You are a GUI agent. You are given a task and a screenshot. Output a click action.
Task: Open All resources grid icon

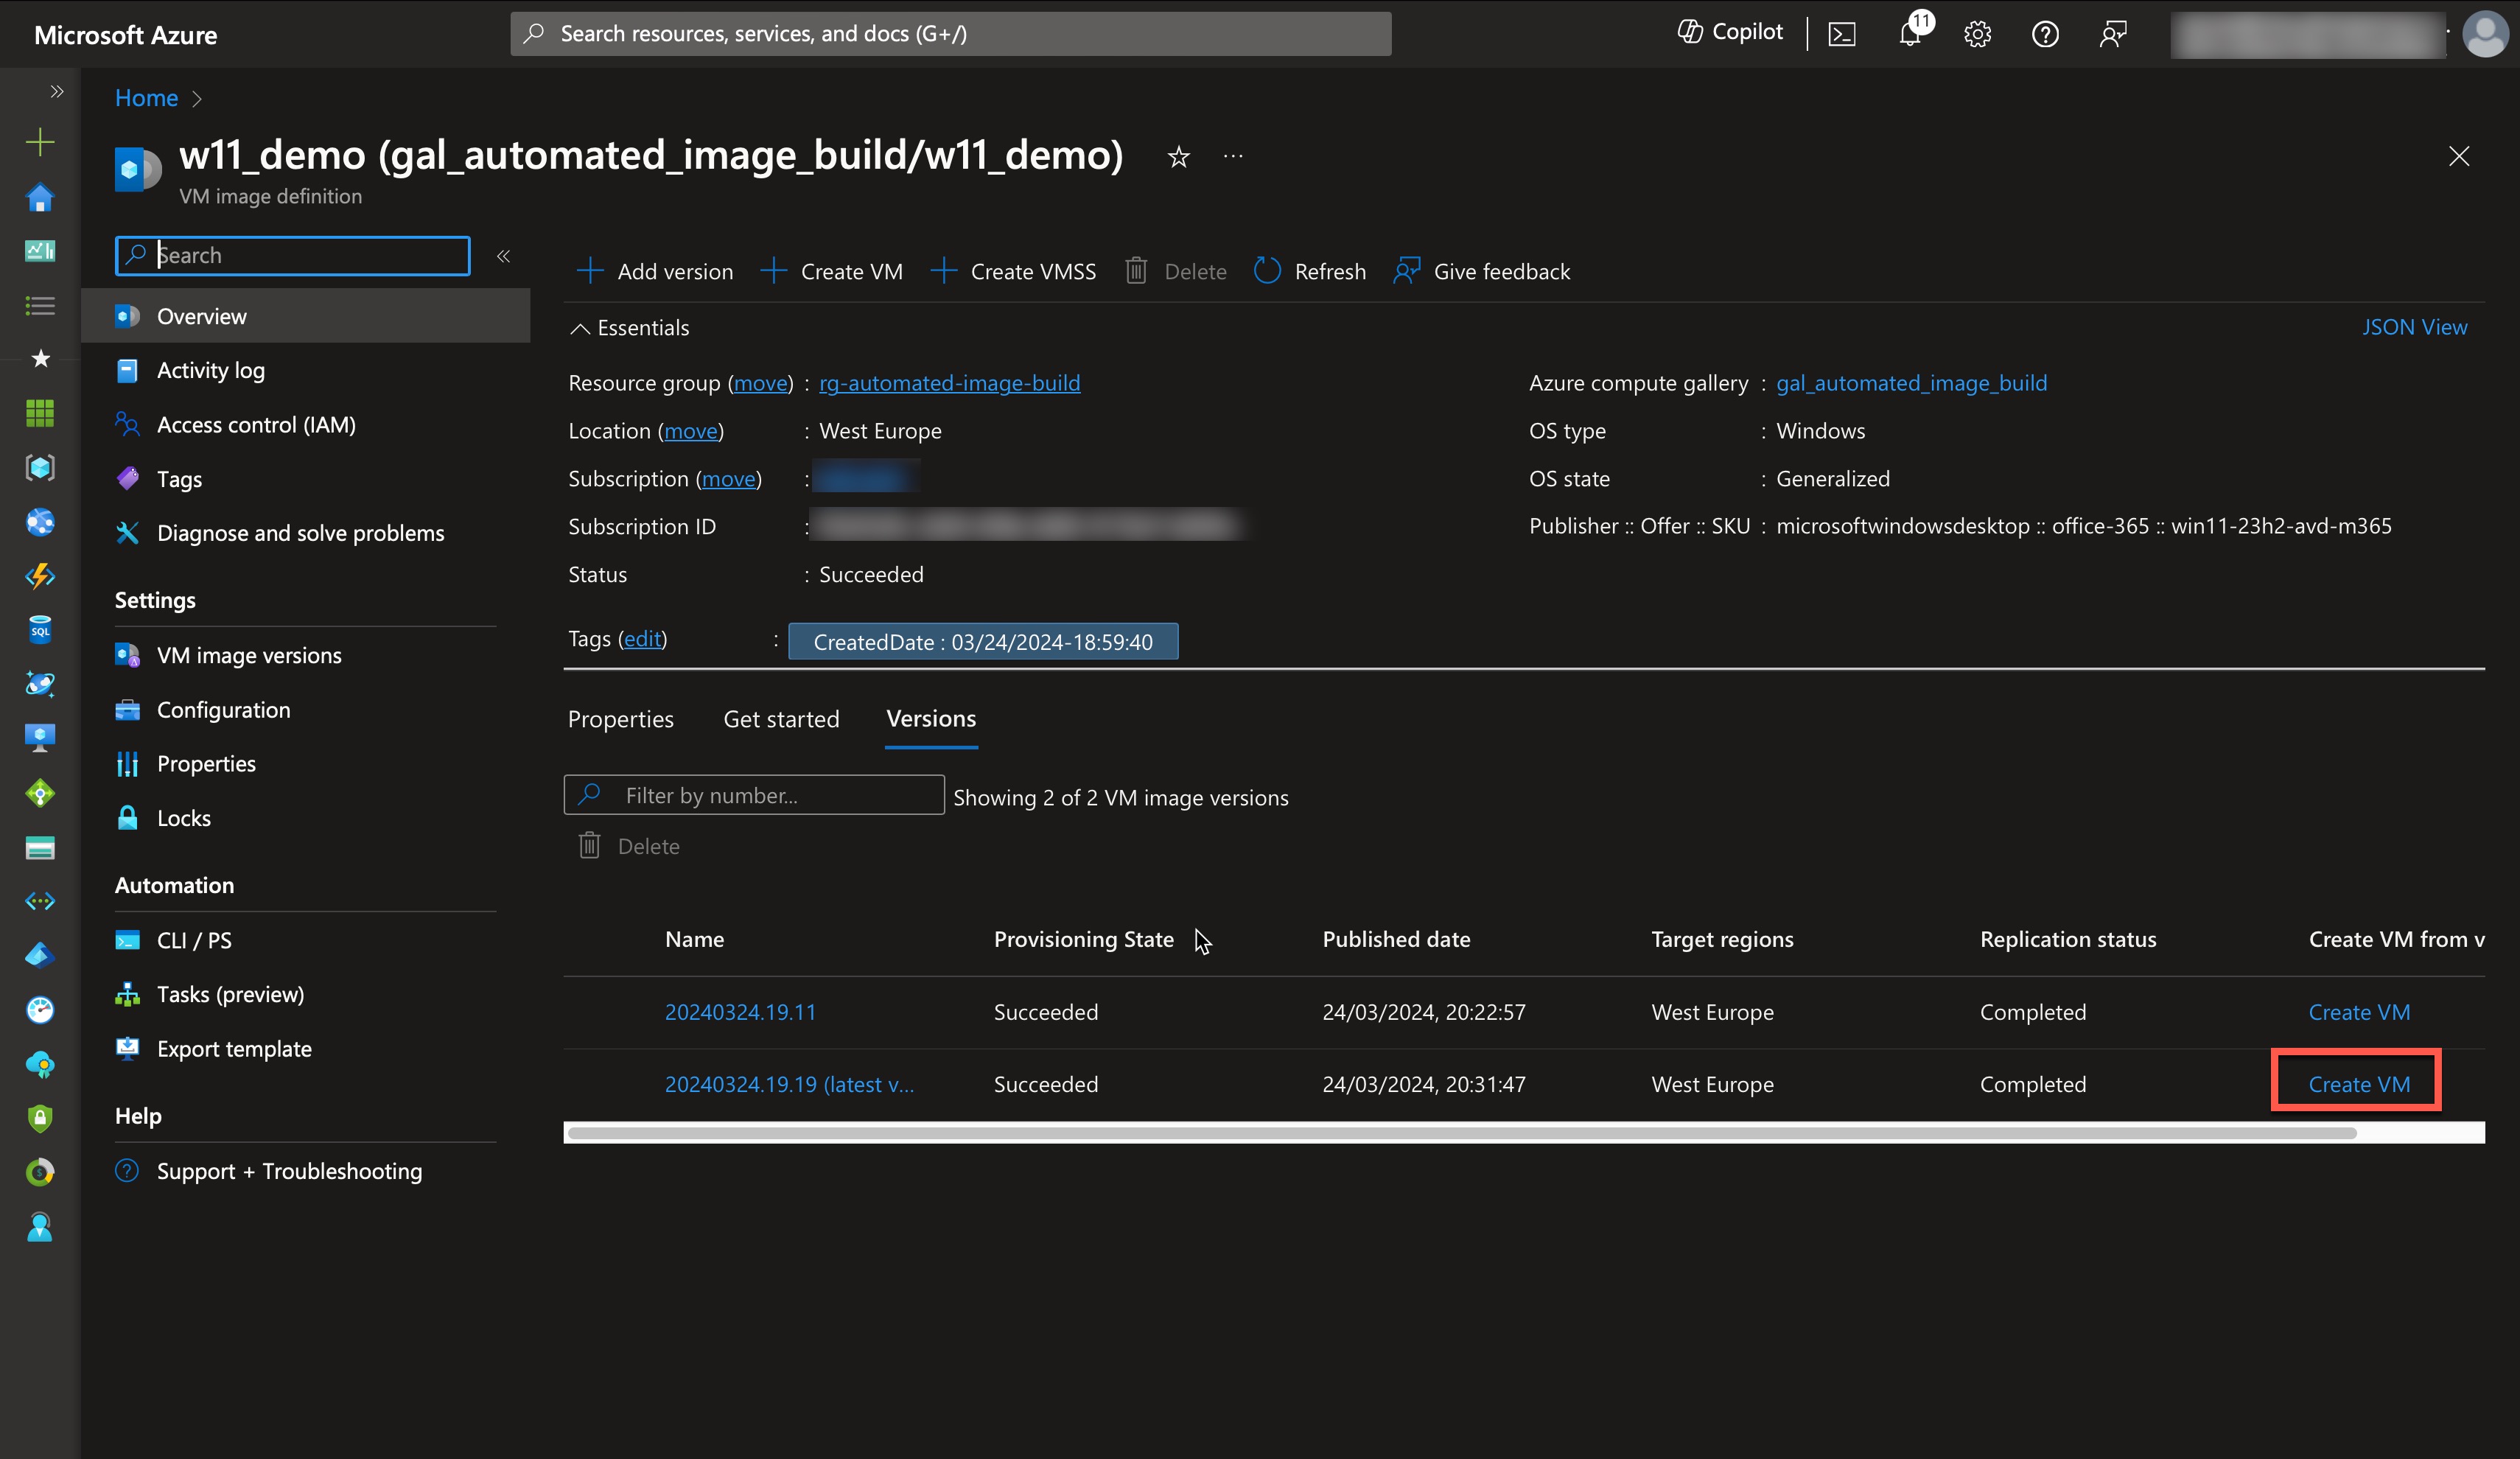click(x=40, y=412)
